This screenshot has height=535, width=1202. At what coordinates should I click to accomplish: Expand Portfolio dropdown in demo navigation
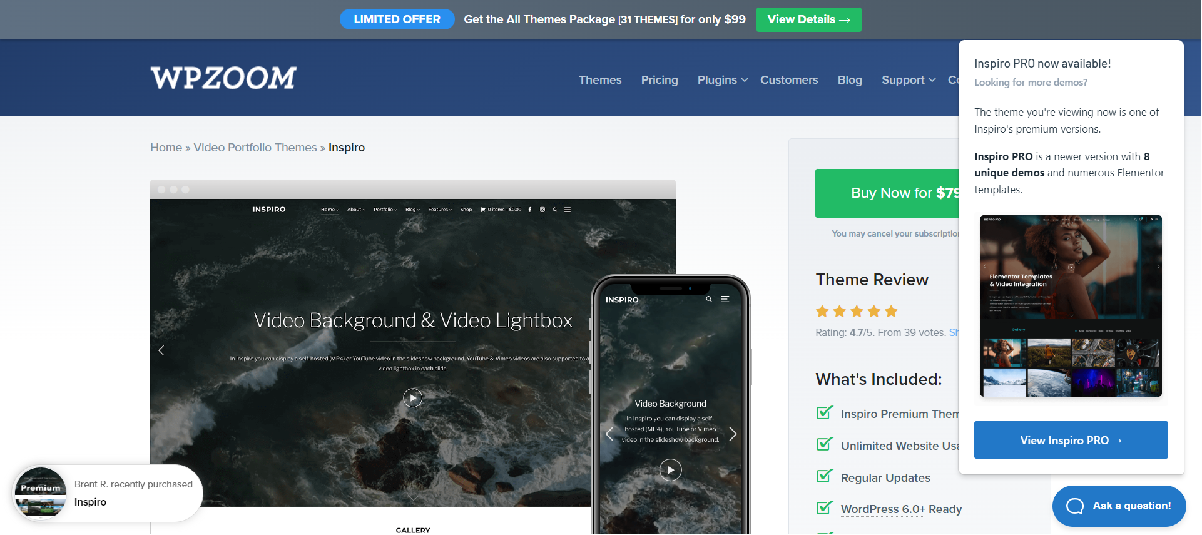pyautogui.click(x=385, y=210)
